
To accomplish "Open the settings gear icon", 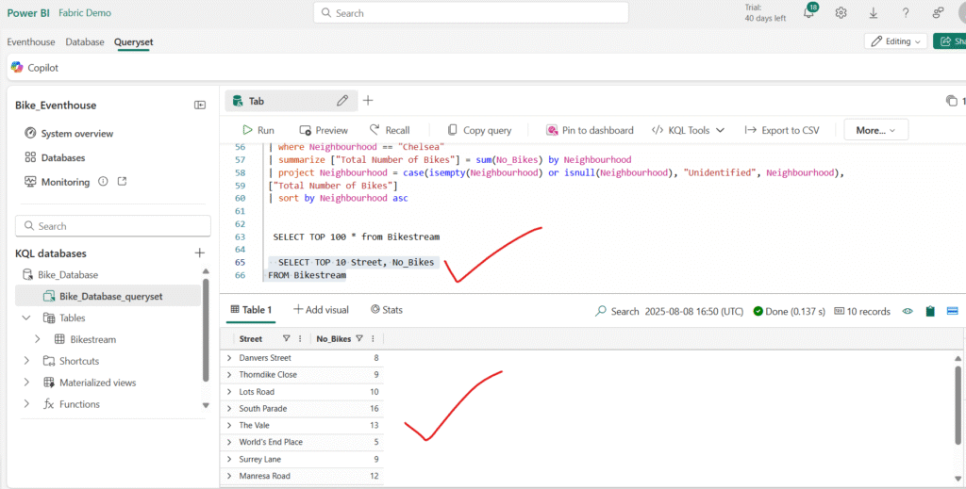I will [841, 13].
